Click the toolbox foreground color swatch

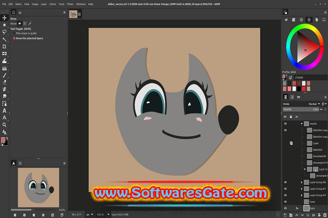point(3,140)
